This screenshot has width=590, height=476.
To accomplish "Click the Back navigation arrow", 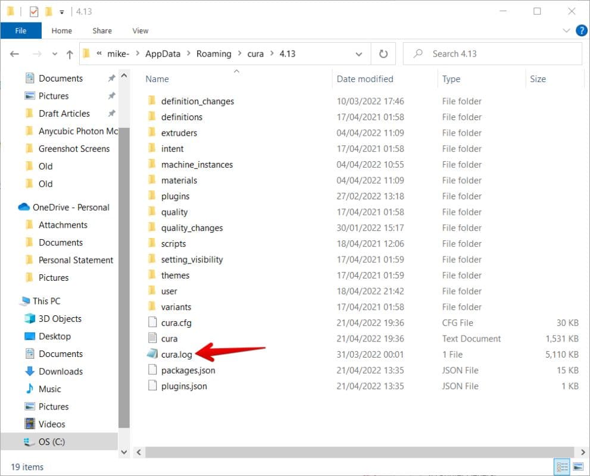I will click(x=14, y=54).
